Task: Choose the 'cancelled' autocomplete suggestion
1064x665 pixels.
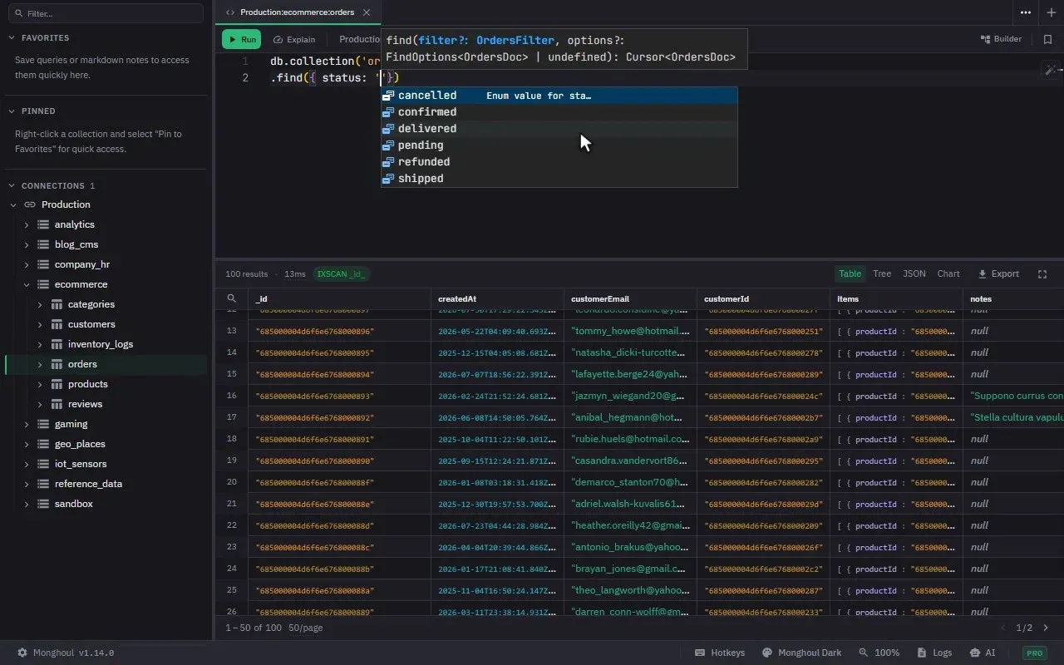Action: (x=559, y=96)
